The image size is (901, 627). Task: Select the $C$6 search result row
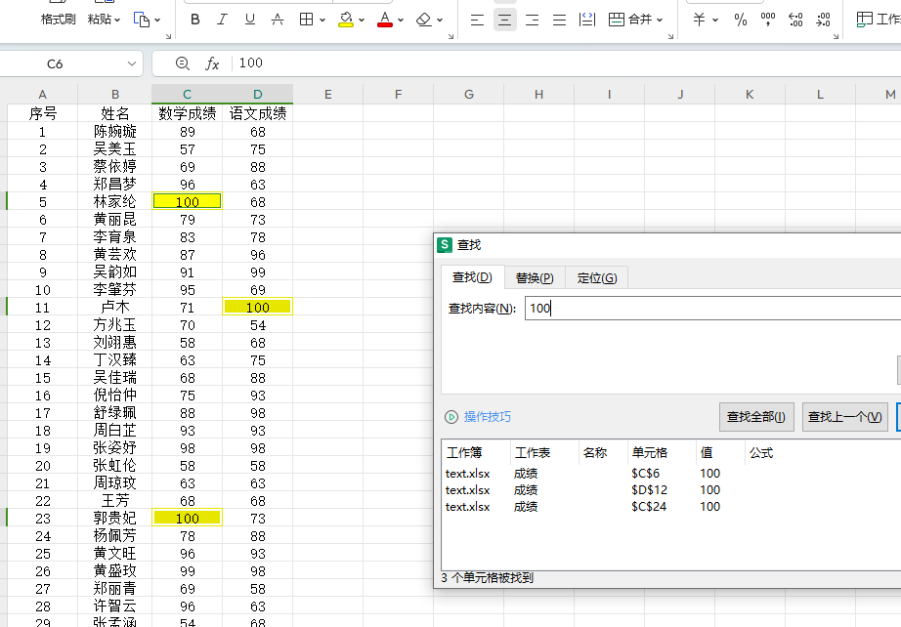pos(671,473)
